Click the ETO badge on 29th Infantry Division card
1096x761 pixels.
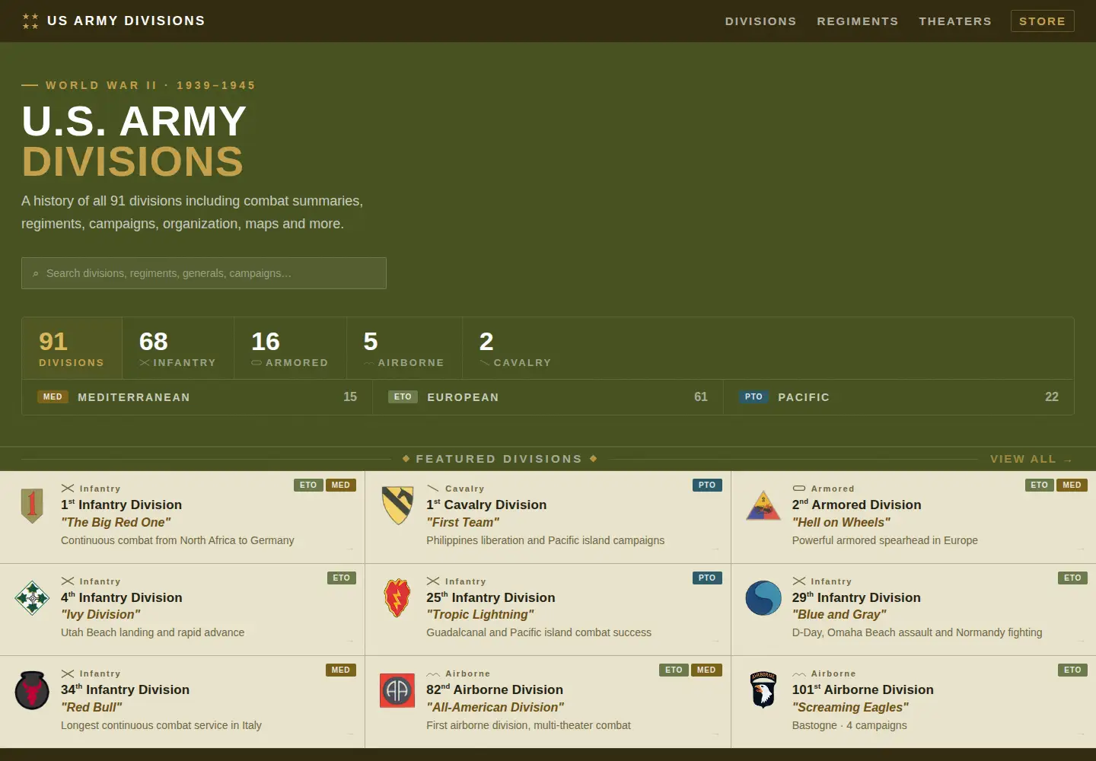point(1073,578)
